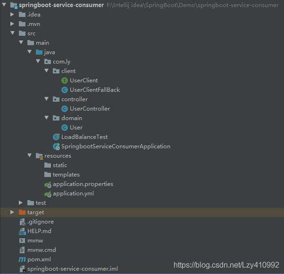This screenshot has width=284, height=274.
Task: Click the mvnw.cmd file icon
Action: tap(22, 250)
